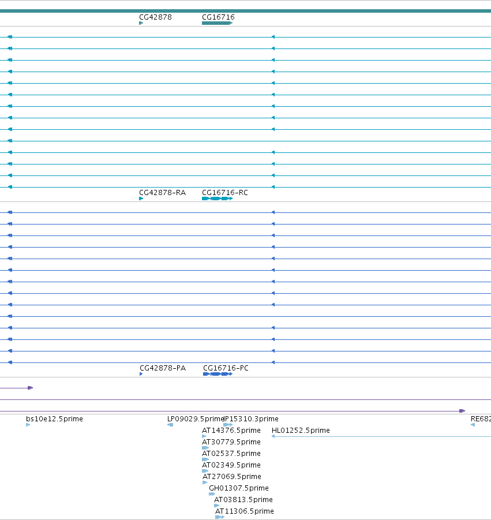The height and width of the screenshot is (520, 491).
Task: Select the AT14376.5prime EST label
Action: pyautogui.click(x=231, y=431)
